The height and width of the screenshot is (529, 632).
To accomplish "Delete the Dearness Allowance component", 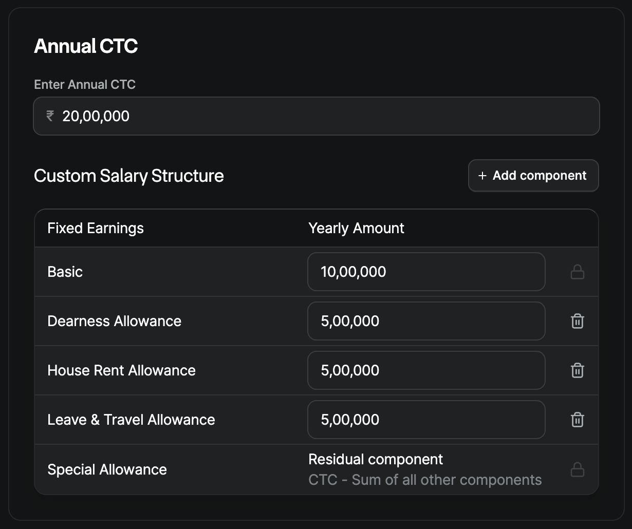I will pyautogui.click(x=578, y=321).
